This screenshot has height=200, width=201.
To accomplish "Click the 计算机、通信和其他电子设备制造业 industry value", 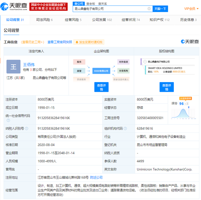I will tap(161, 137).
